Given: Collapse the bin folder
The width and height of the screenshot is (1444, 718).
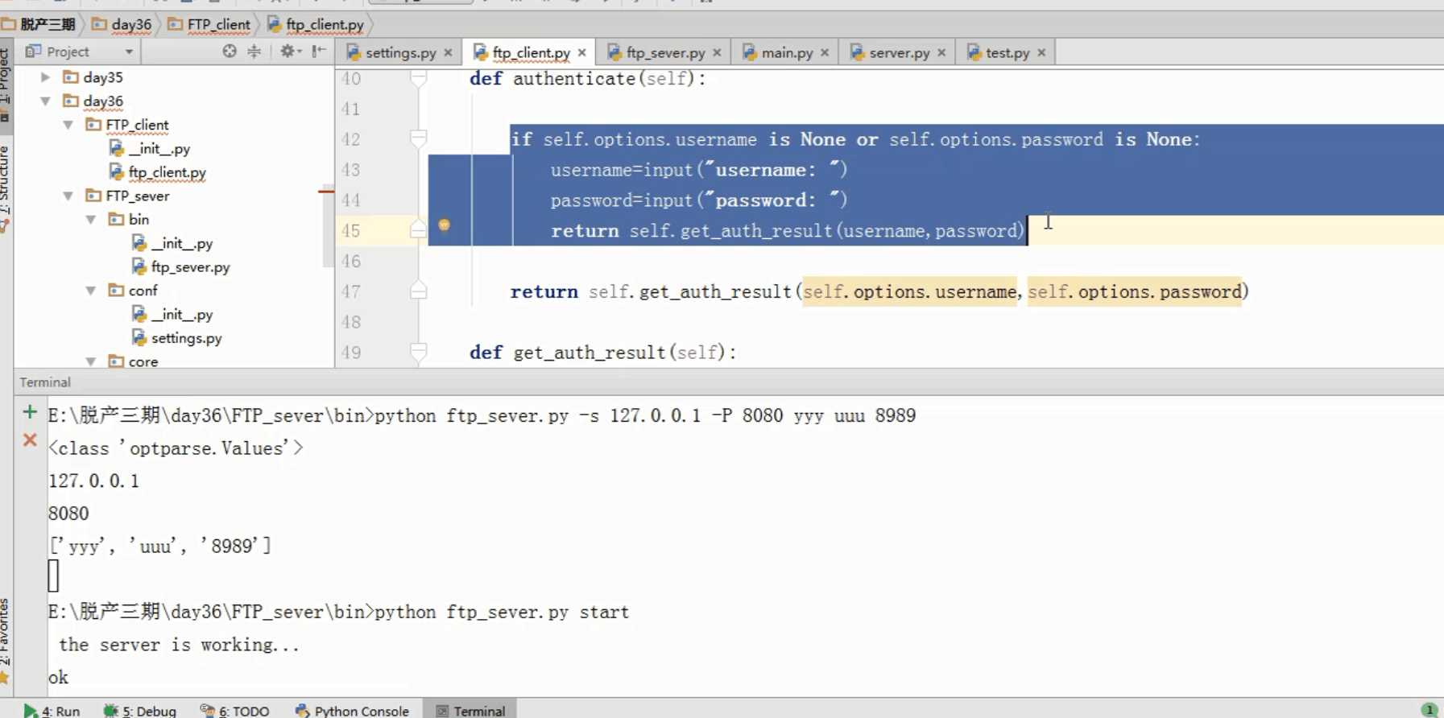Looking at the screenshot, I should coord(91,219).
